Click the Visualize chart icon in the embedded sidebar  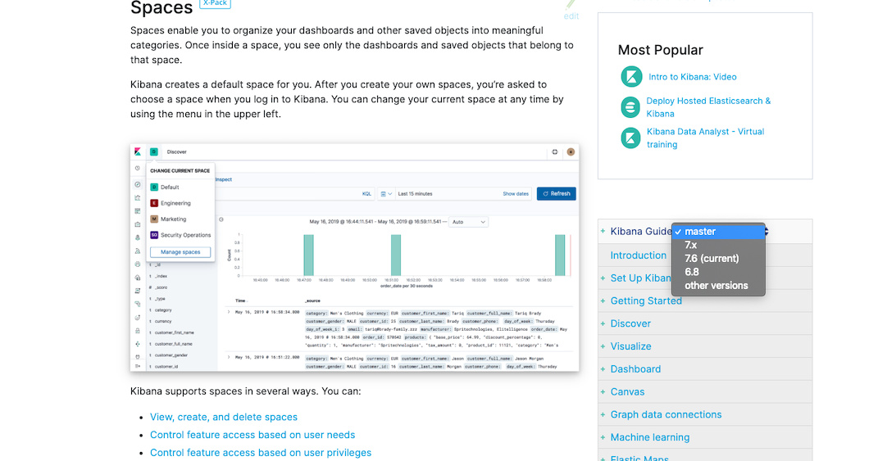(x=138, y=197)
